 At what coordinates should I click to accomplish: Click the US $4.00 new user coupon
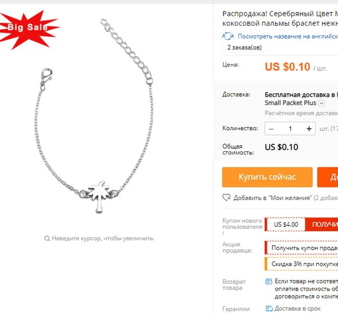pyautogui.click(x=286, y=225)
